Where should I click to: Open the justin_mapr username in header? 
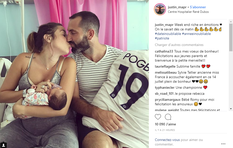(177, 7)
